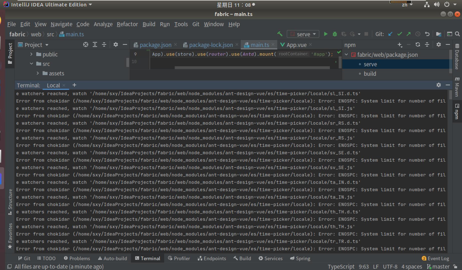Open Search Everywhere magnifier icon
This screenshot has height=270, width=462.
tap(457, 34)
